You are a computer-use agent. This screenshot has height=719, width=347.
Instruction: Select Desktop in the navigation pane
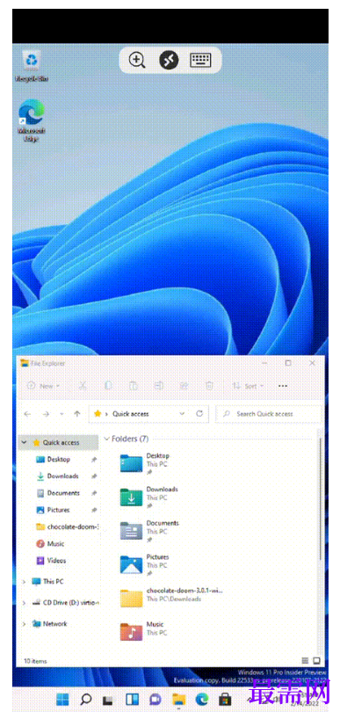point(58,460)
